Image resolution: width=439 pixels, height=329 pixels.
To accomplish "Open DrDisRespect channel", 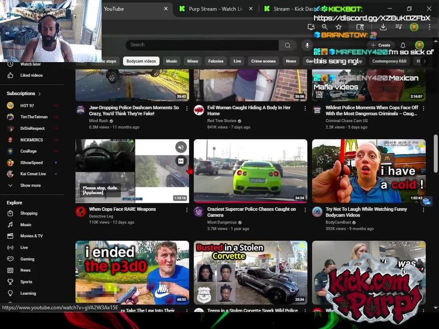I will click(x=32, y=128).
